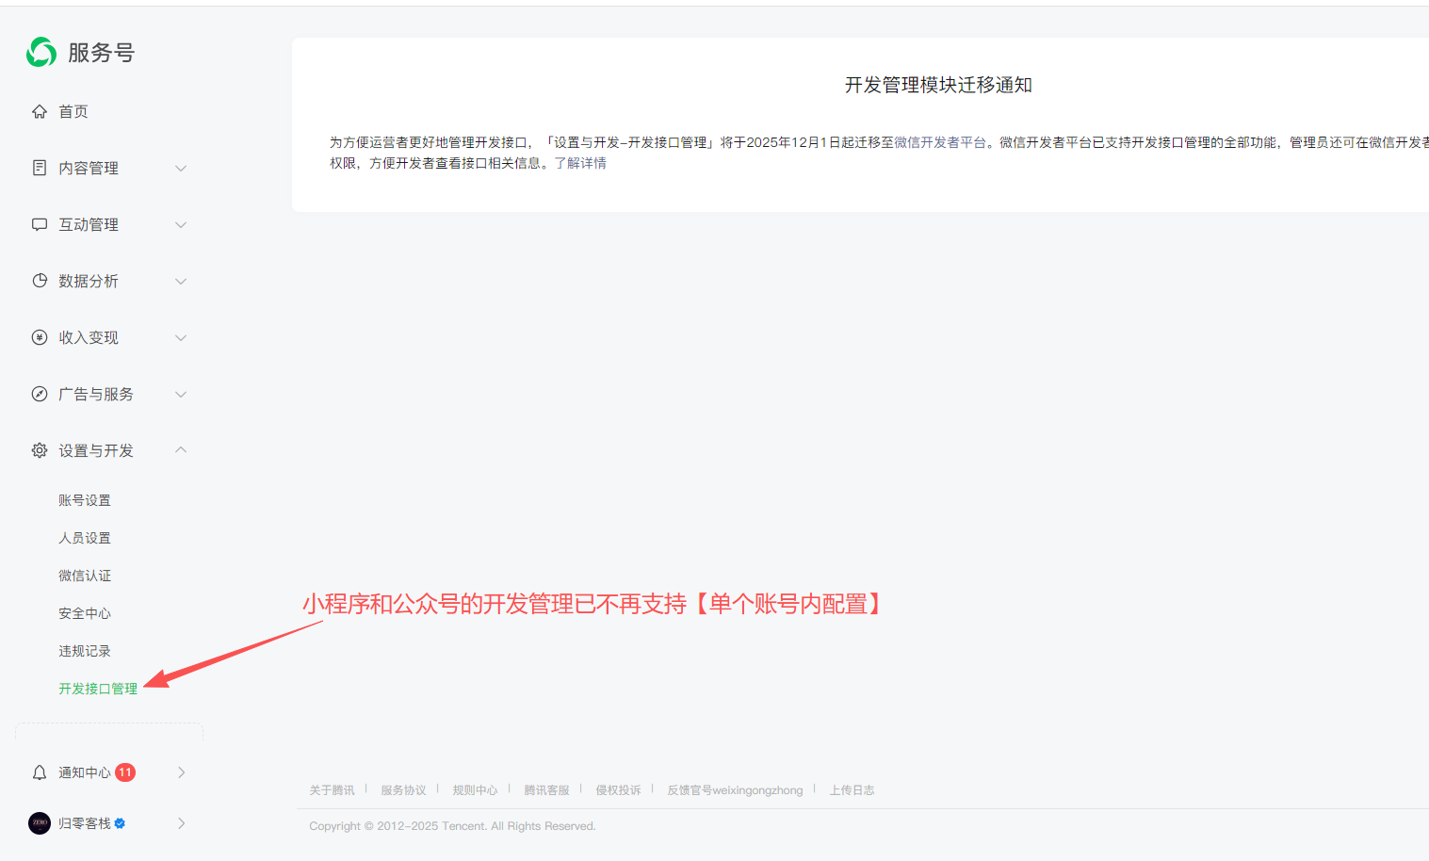Open the 通知中心 entry
This screenshot has height=861, width=1429.
tap(85, 772)
